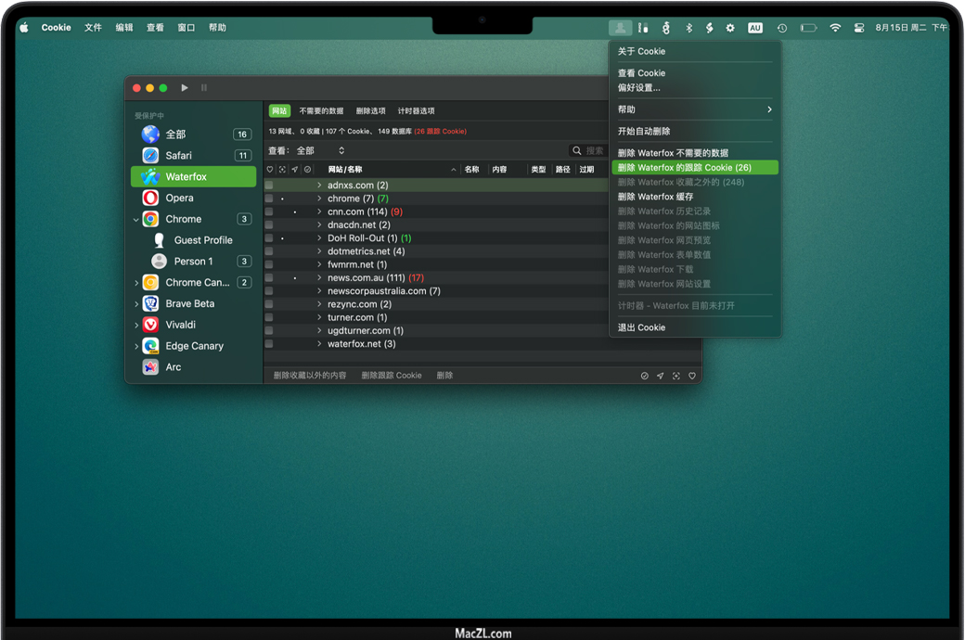
Task: Tick the checkbox for waterfox.net row
Action: coord(269,344)
